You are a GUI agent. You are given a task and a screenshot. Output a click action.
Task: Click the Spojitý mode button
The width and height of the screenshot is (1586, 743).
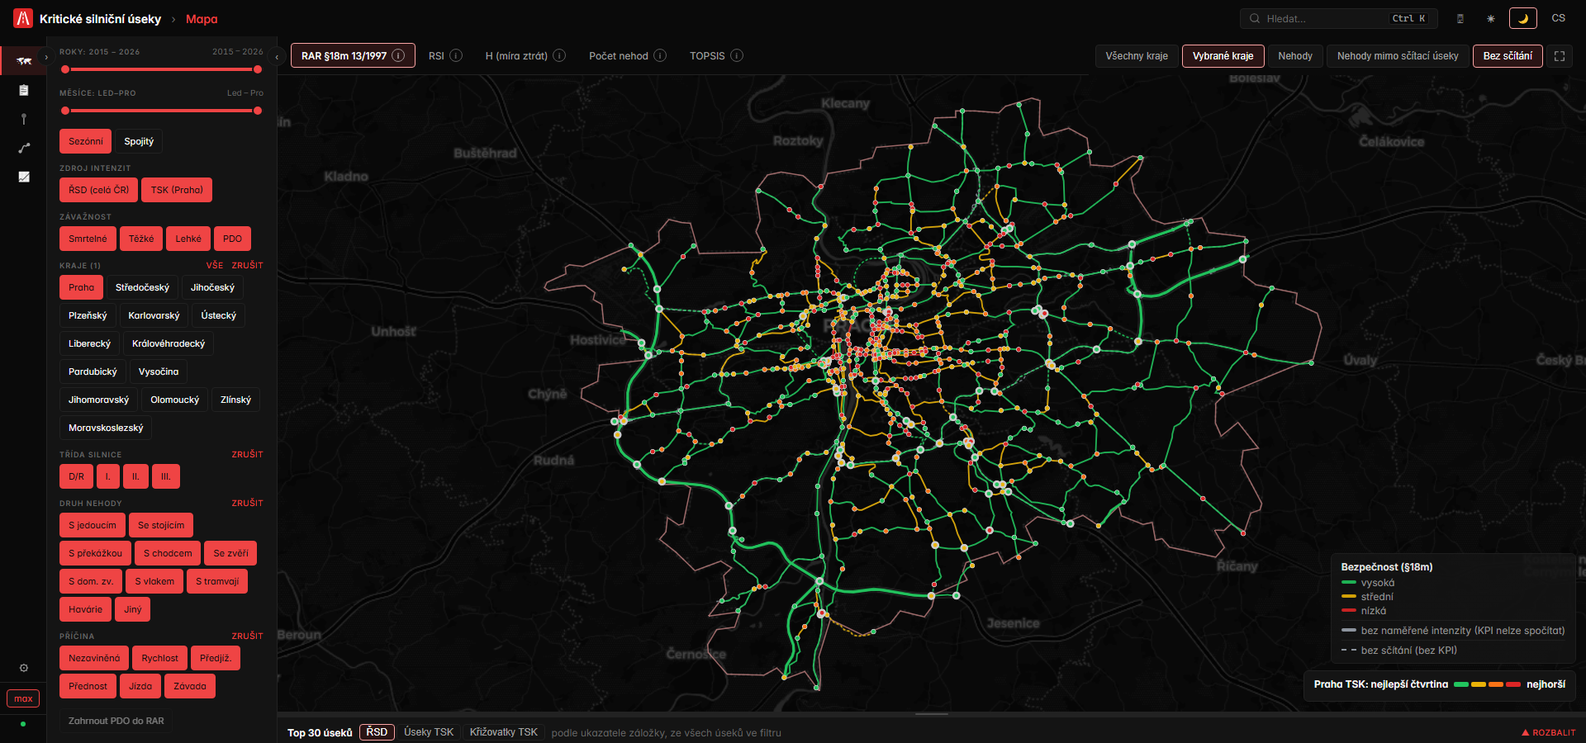(x=139, y=141)
